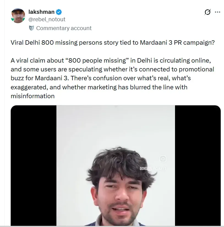Click the Commentary account label text
224x227 pixels.
(x=64, y=28)
